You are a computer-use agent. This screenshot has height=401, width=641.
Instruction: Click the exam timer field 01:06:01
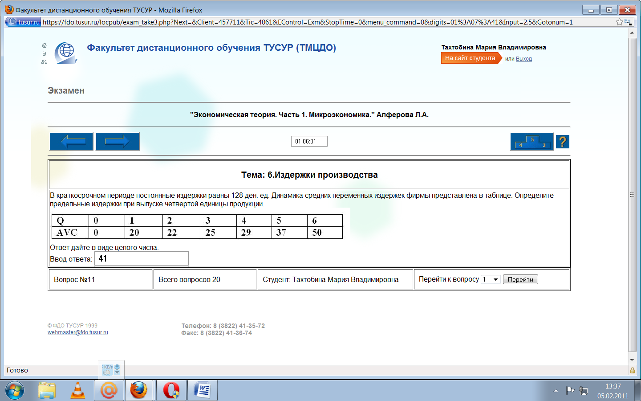pos(309,141)
